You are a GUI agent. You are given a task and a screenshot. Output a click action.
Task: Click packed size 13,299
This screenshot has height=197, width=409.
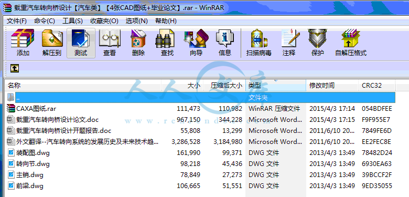click(x=232, y=131)
